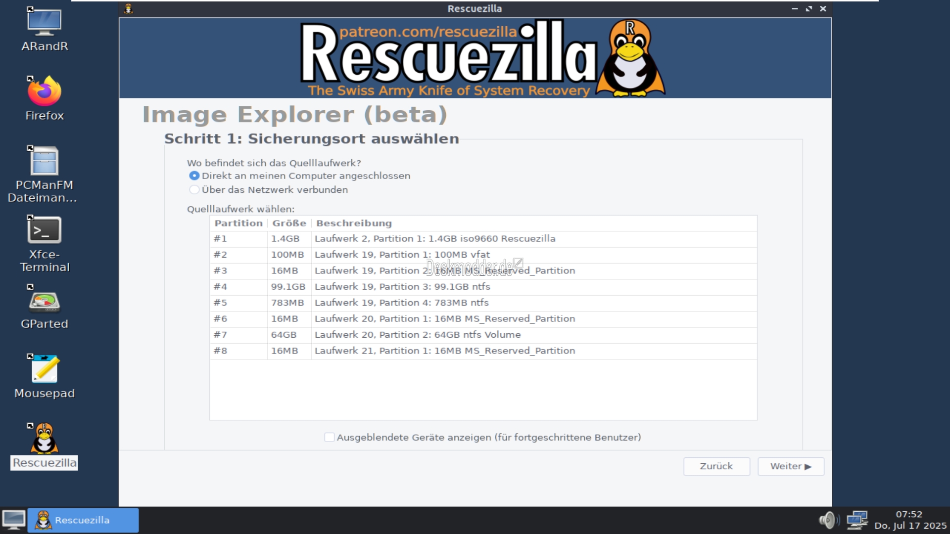Image resolution: width=950 pixels, height=534 pixels.
Task: Select row 'Laufwerk 19, Partition 1: 100MB vfat'
Action: (x=483, y=255)
